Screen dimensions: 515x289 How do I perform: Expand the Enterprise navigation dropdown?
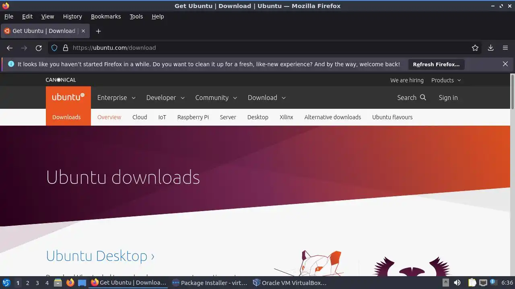[x=116, y=98]
